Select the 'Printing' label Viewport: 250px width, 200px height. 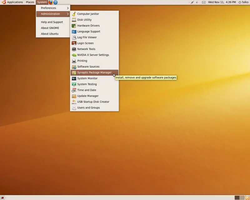point(82,61)
